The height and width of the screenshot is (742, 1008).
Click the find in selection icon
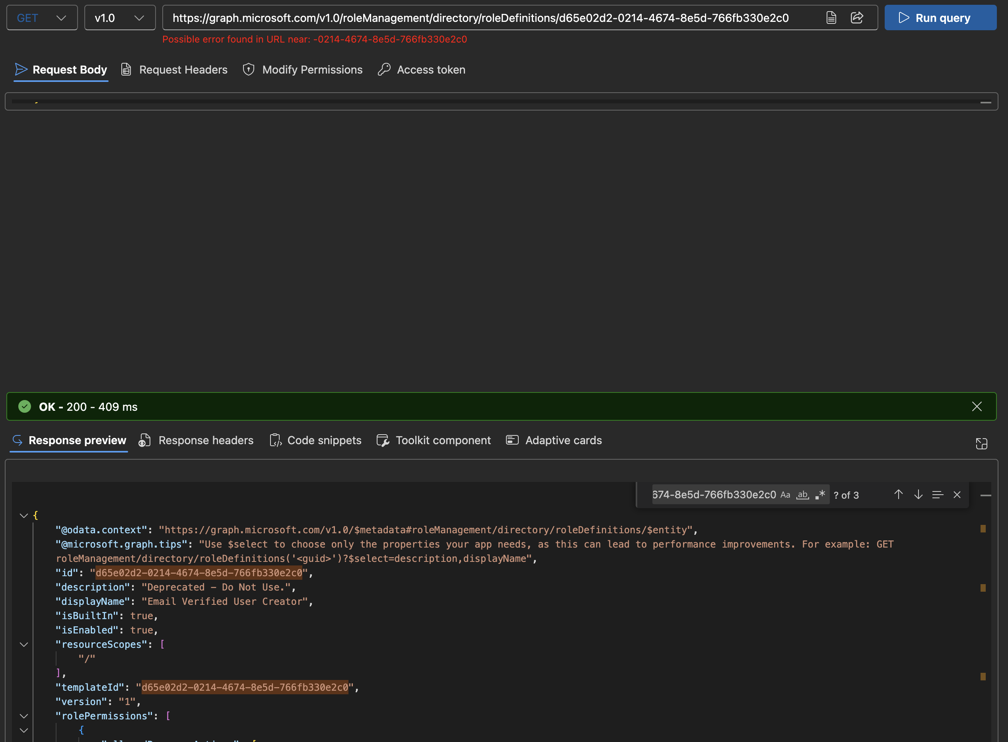938,495
